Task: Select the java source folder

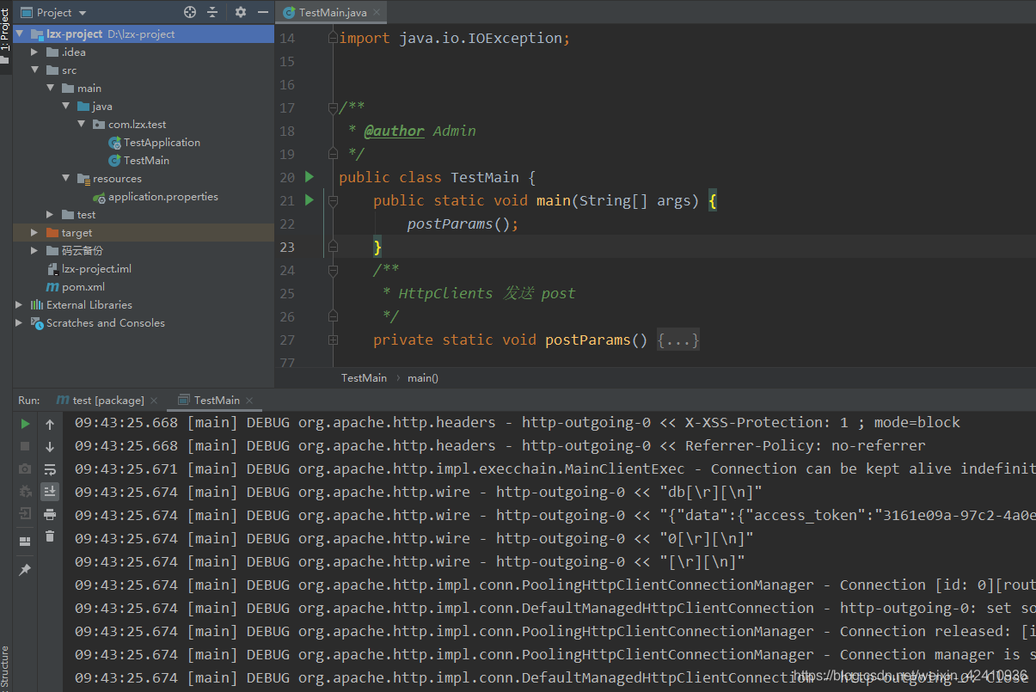Action: (x=101, y=106)
